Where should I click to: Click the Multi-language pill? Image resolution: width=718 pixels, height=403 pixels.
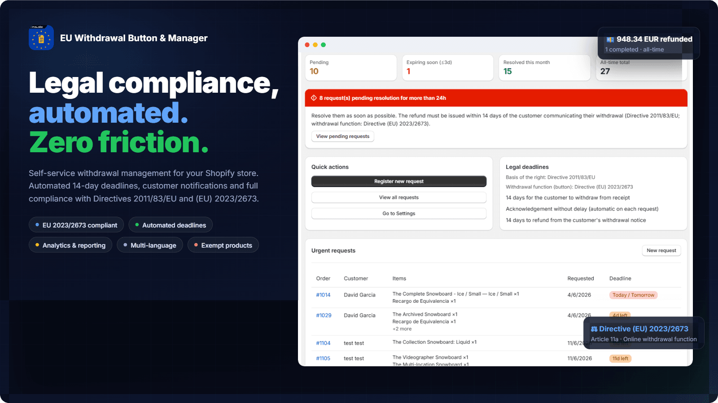[150, 245]
